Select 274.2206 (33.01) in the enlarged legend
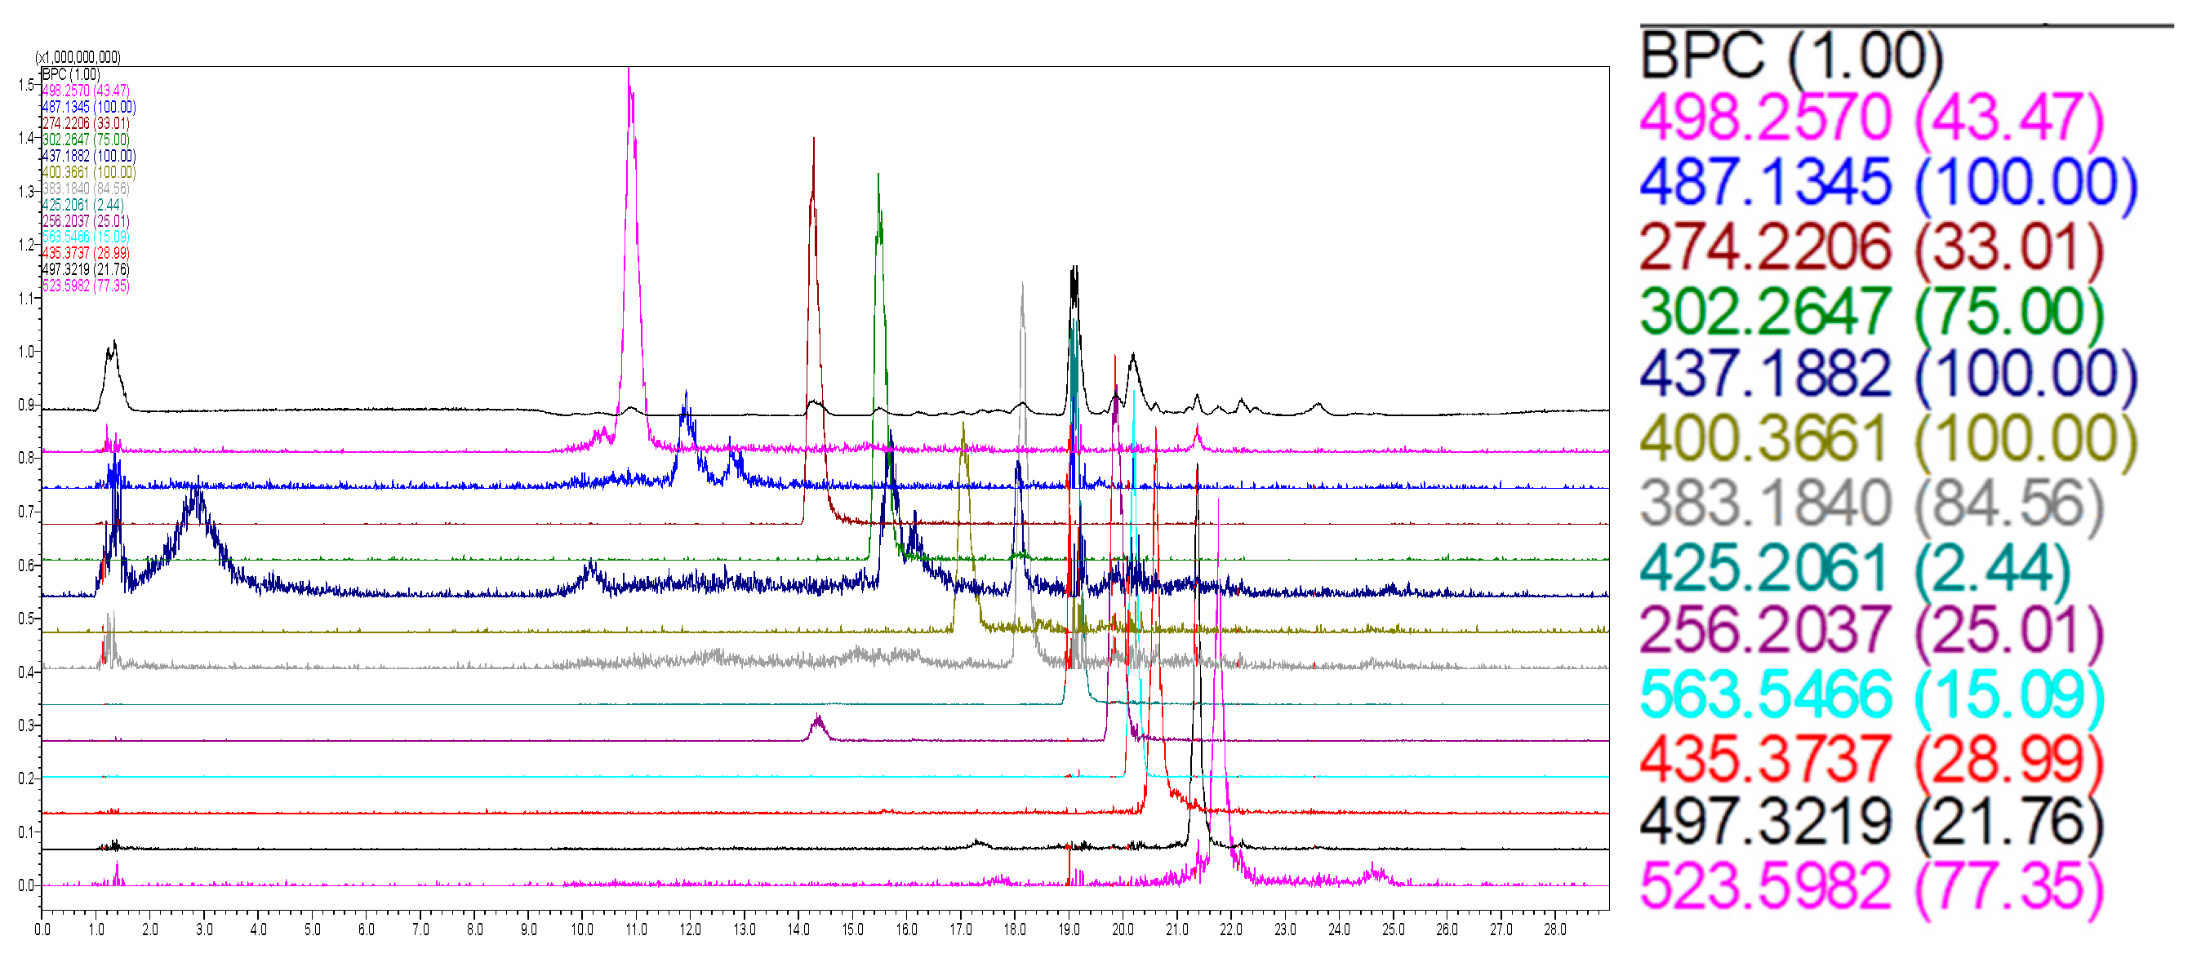Viewport: 2192px width, 958px height. click(x=1871, y=246)
